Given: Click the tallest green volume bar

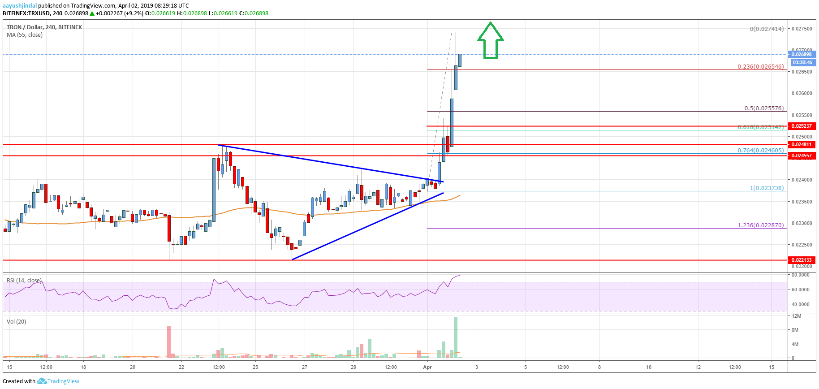Looking at the screenshot, I should click(x=456, y=337).
